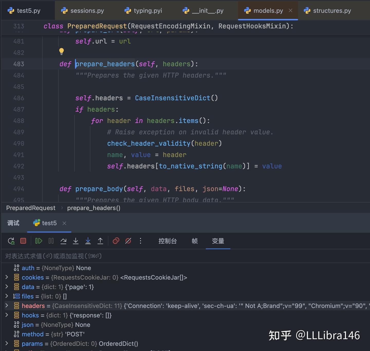Expand the files variable
This screenshot has width=370, height=351.
click(7, 296)
